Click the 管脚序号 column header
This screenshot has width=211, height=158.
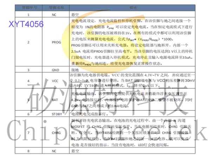coord(29,7)
